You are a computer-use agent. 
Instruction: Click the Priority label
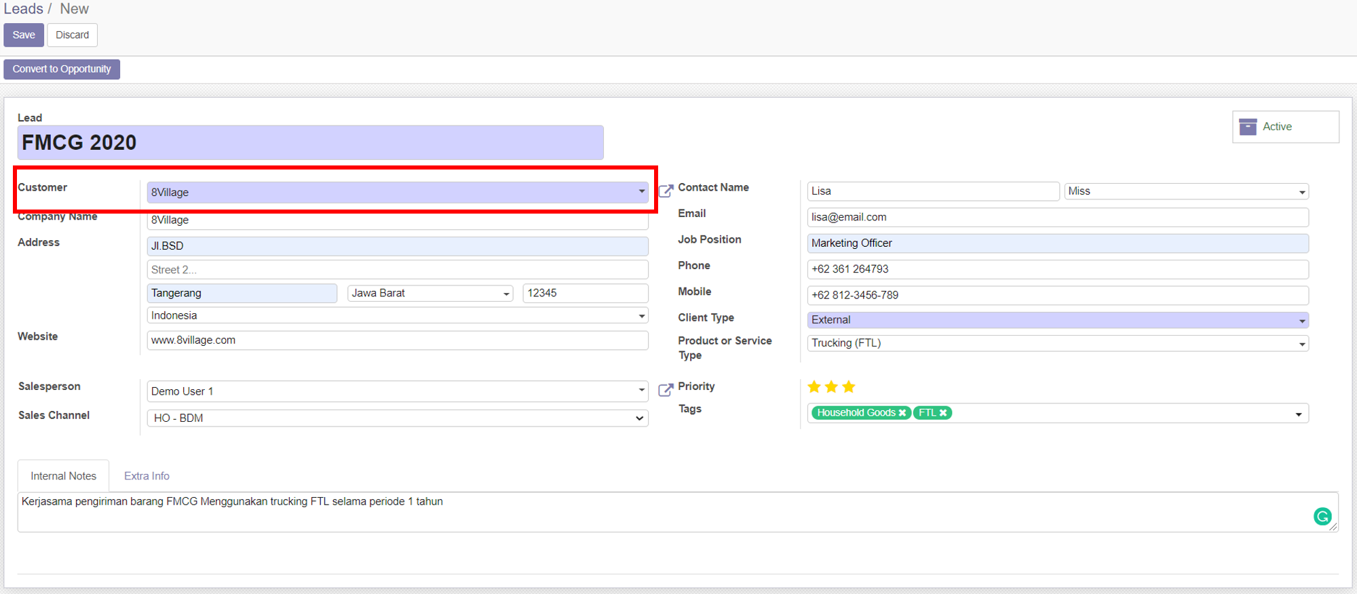(696, 387)
